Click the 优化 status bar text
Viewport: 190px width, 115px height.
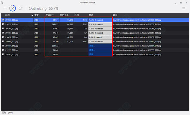click(x=7, y=113)
